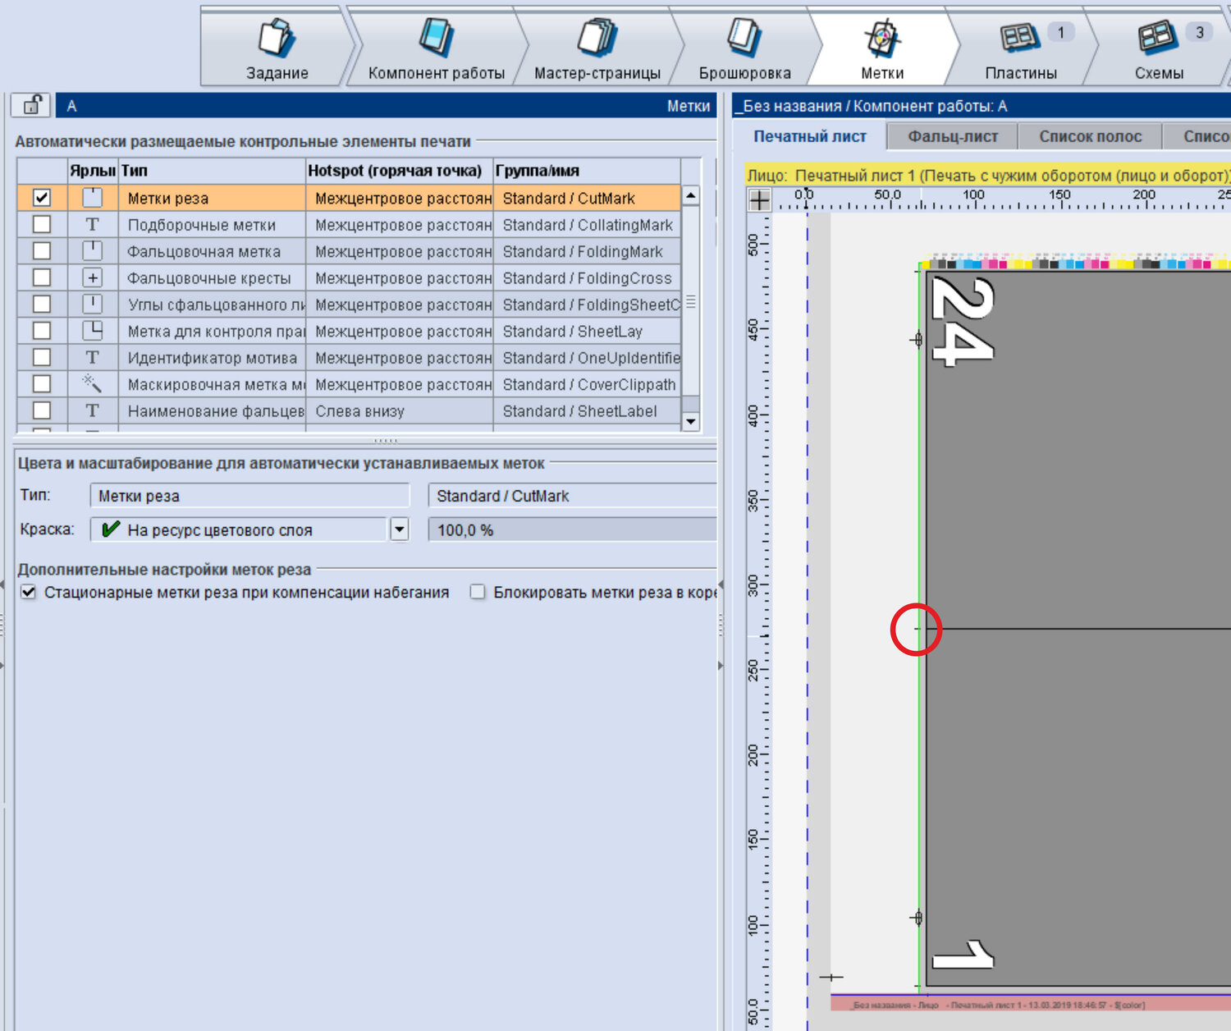Screen dimensions: 1231x1031
Task: Tick checkbox for Standard / SheetLabel row
Action: [x=42, y=410]
